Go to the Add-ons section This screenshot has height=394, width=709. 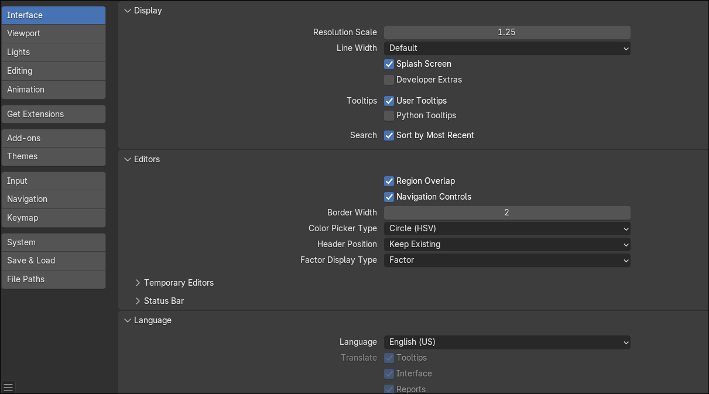[x=53, y=138]
